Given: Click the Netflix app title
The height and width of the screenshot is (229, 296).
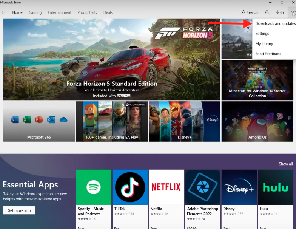Looking at the screenshot, I should (x=156, y=209).
